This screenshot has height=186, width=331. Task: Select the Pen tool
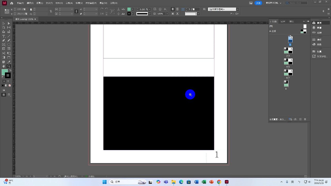point(4,40)
